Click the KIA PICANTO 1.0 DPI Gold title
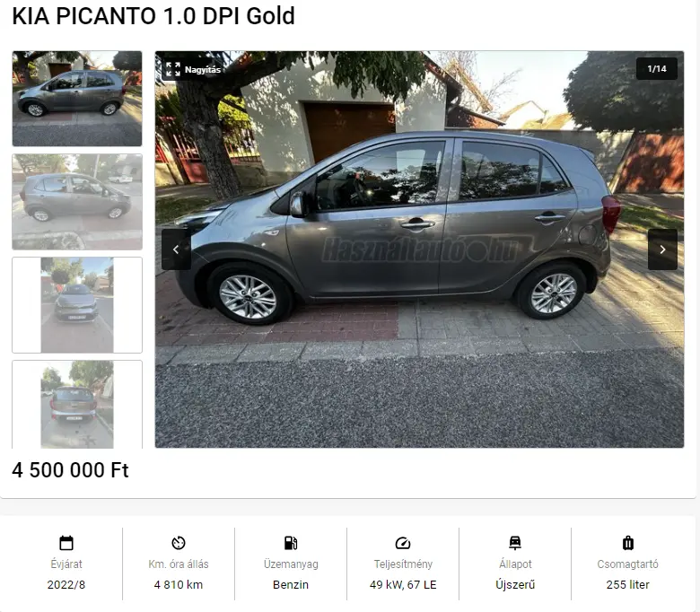This screenshot has height=612, width=700. [153, 16]
